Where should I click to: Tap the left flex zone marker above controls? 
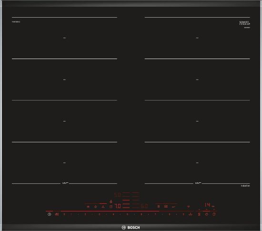[65, 183]
